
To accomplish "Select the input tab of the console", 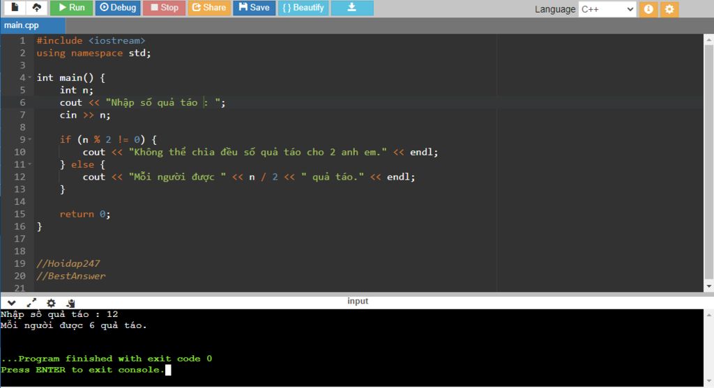I will point(358,301).
